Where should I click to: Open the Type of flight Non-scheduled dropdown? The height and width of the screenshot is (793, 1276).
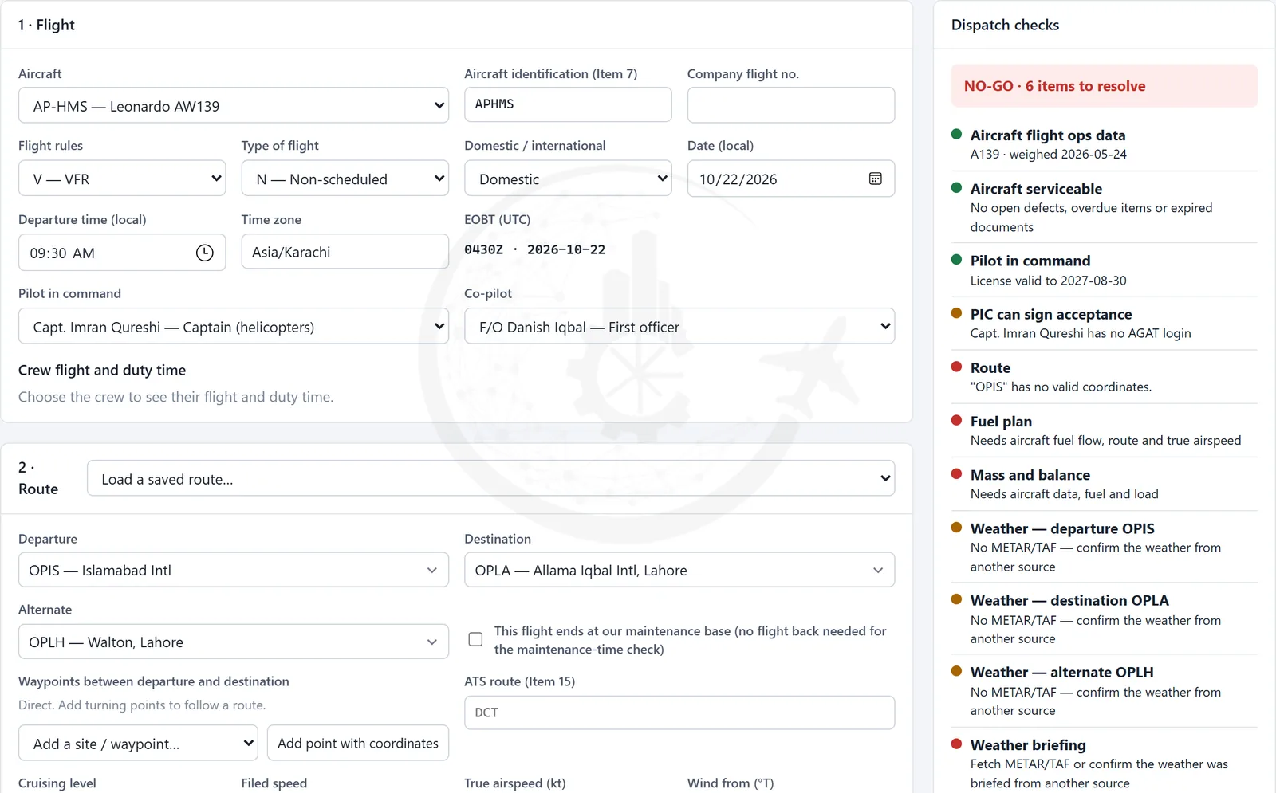pos(345,179)
